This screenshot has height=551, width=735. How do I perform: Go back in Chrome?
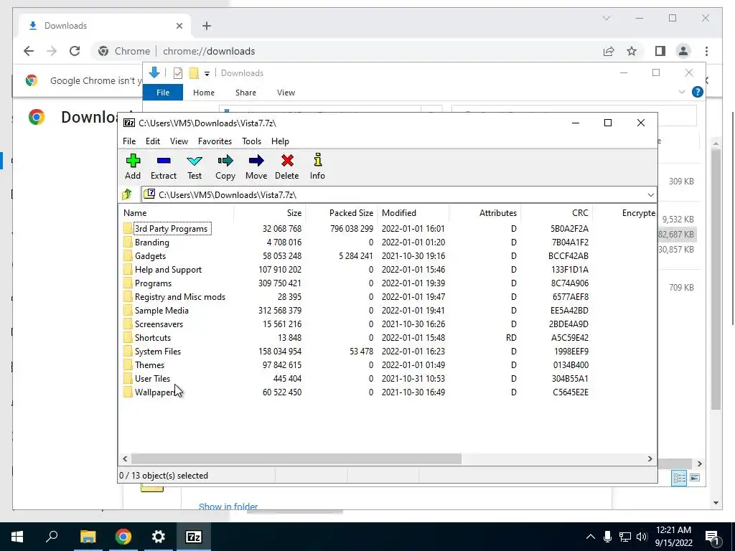pyautogui.click(x=29, y=51)
